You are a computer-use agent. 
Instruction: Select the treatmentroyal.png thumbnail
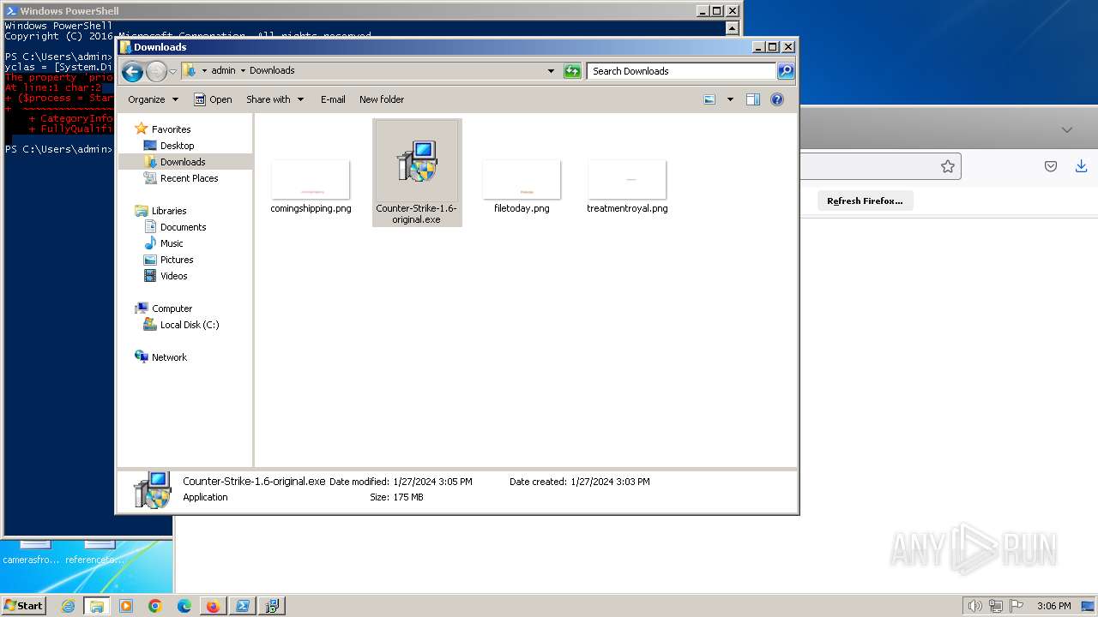[x=627, y=179]
